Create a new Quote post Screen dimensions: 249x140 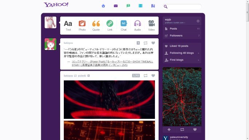[x=96, y=26]
